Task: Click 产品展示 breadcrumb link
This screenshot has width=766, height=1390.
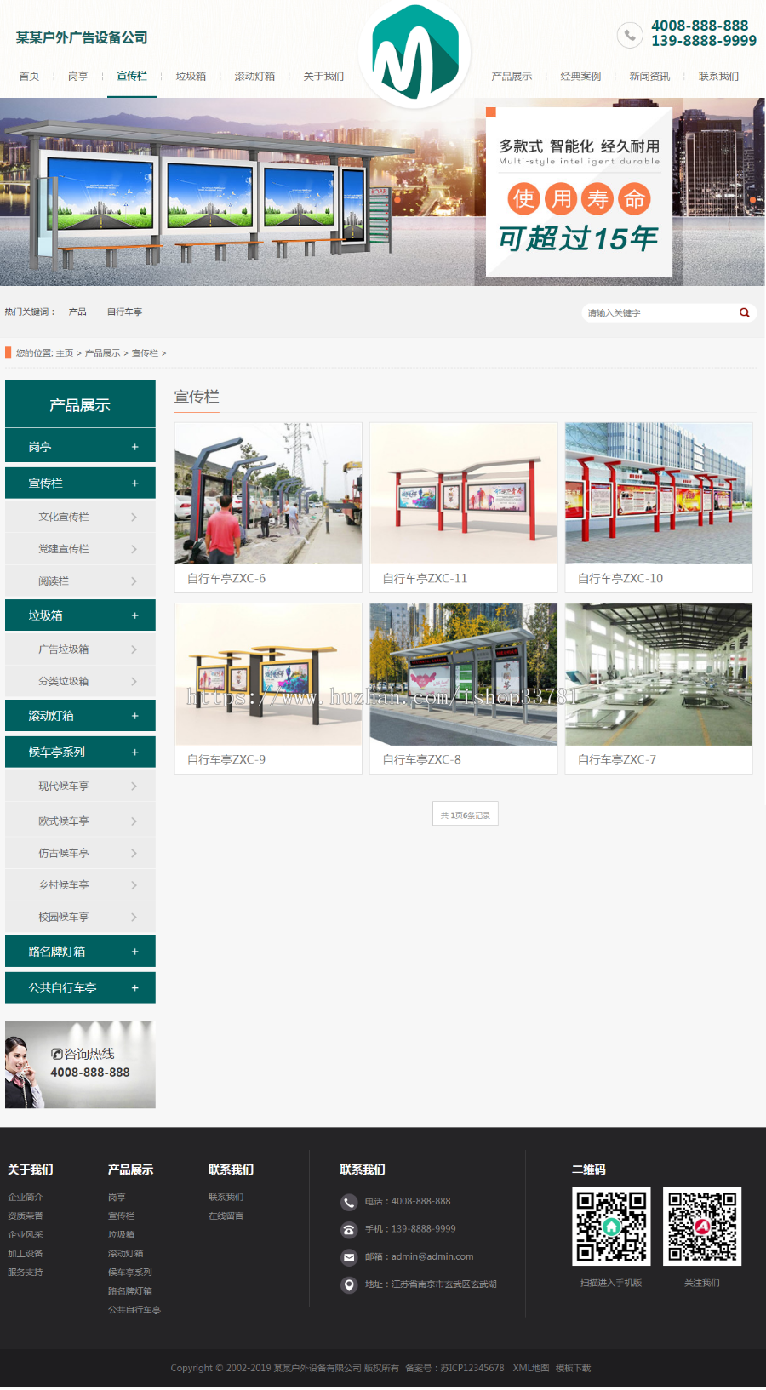Action: click(x=102, y=352)
